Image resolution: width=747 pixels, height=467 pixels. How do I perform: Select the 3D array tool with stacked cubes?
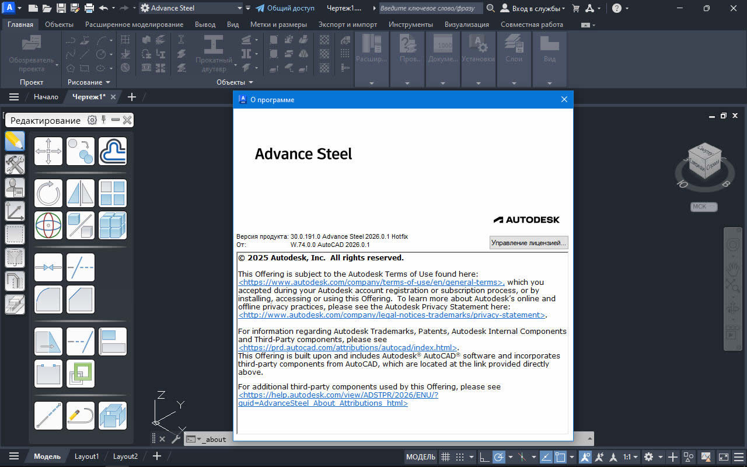click(113, 225)
